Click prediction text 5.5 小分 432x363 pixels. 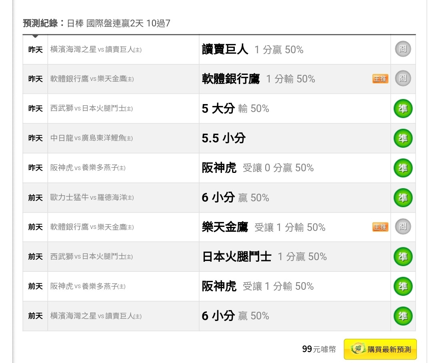click(224, 138)
